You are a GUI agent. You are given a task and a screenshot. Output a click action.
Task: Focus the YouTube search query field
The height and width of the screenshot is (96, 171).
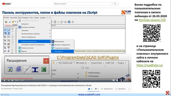coord(83,4)
